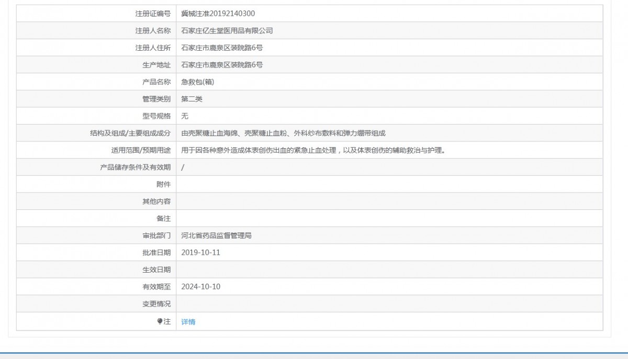Click the 其他内容 label cell
The height and width of the screenshot is (359, 628).
(x=96, y=201)
